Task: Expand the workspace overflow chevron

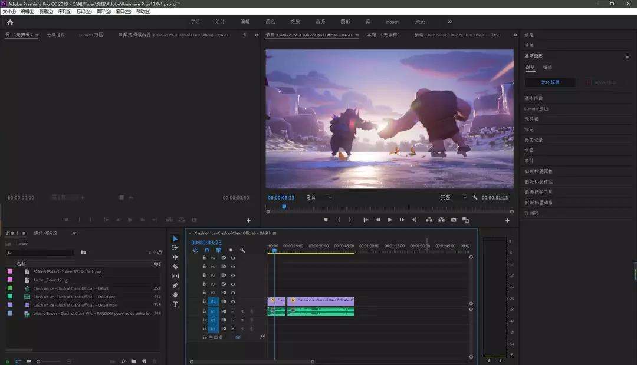Action: pos(450,22)
